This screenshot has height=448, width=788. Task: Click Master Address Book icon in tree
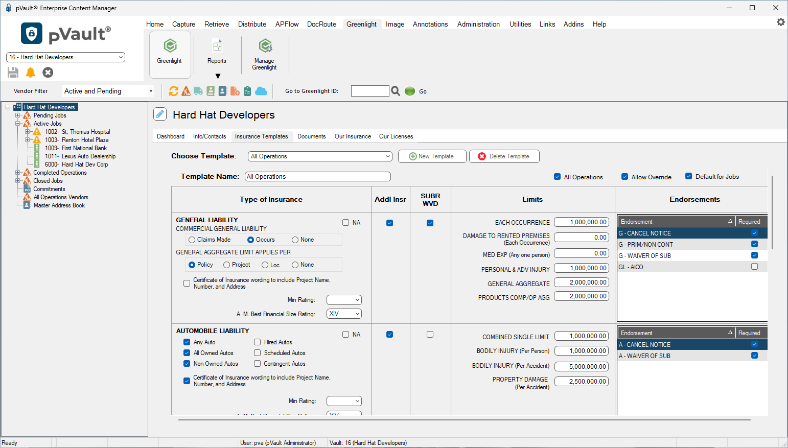click(x=27, y=205)
